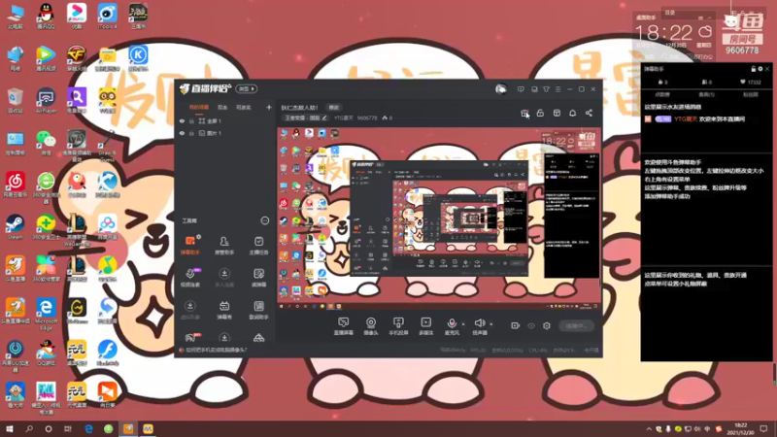Switch to third scene tab before plus
This screenshot has width=777, height=437.
tap(243, 107)
